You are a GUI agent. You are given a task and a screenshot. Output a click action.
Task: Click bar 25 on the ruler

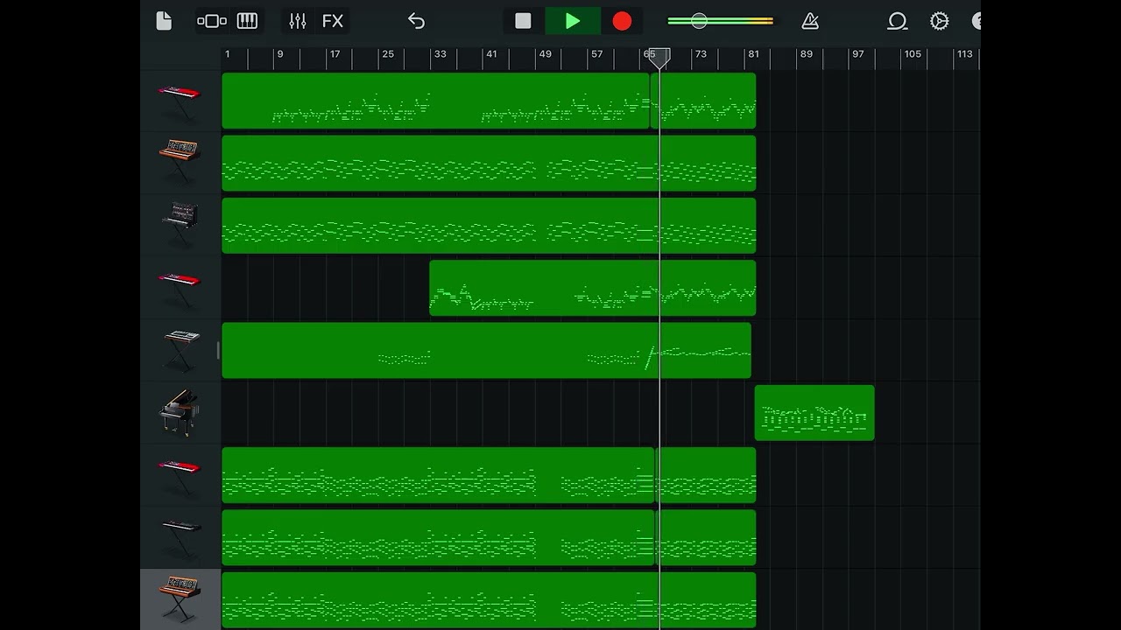pos(388,54)
